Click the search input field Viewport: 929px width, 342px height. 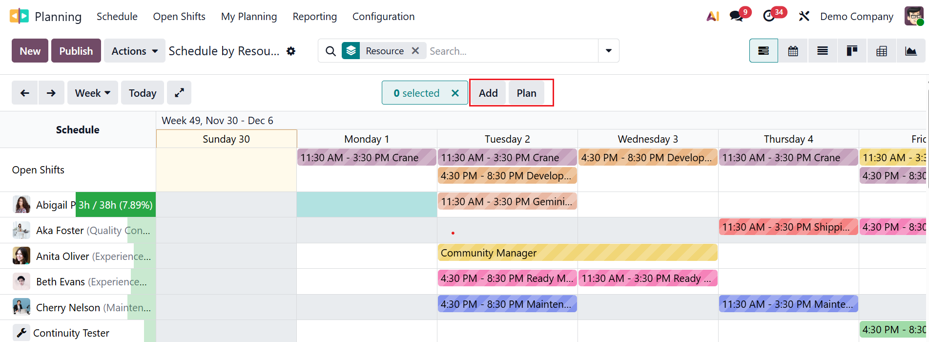coord(512,51)
